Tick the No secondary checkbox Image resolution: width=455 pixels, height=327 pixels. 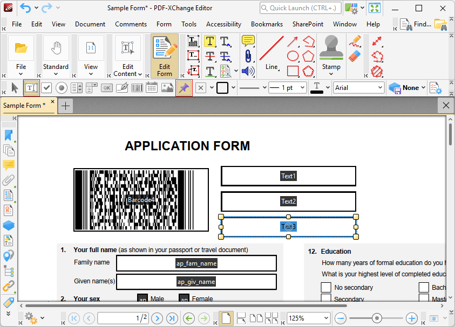[x=326, y=287]
